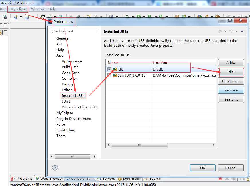
Task: Open the Help menu in menu bar
Action: 52,9
